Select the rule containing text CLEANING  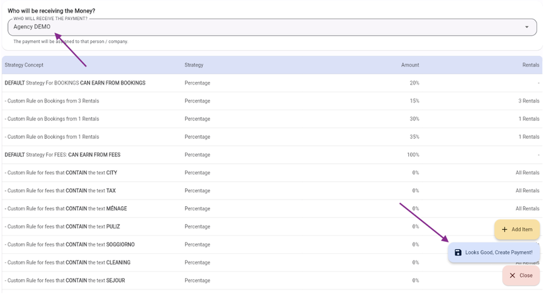pyautogui.click(x=272, y=262)
